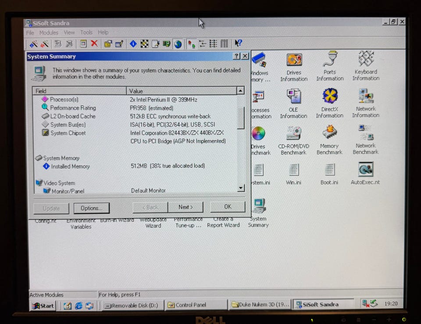Viewport: 421px width, 324px height.
Task: Open the DirectX Information module
Action: coord(329,103)
